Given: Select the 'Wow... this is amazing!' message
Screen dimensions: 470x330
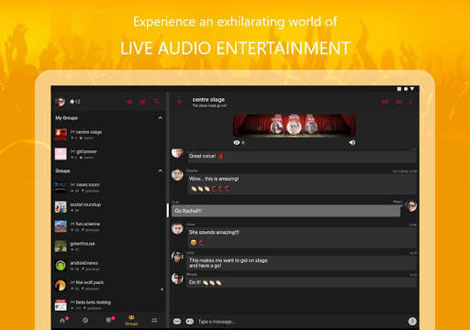Looking at the screenshot, I should tap(302, 183).
